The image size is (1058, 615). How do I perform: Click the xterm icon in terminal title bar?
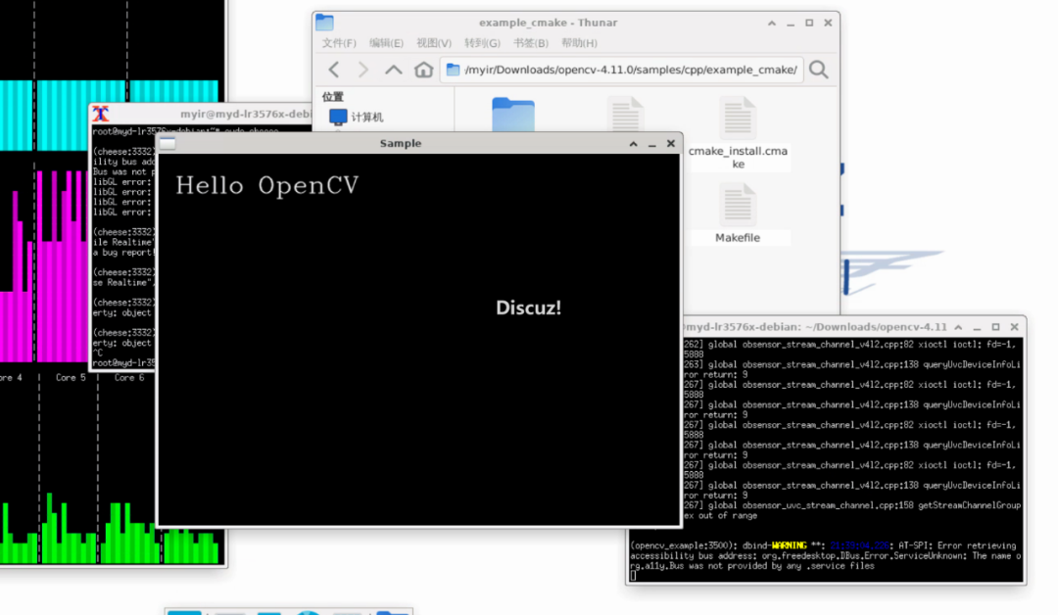coord(100,114)
